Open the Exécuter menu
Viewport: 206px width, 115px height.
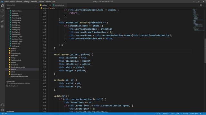pyautogui.click(x=41, y=2)
